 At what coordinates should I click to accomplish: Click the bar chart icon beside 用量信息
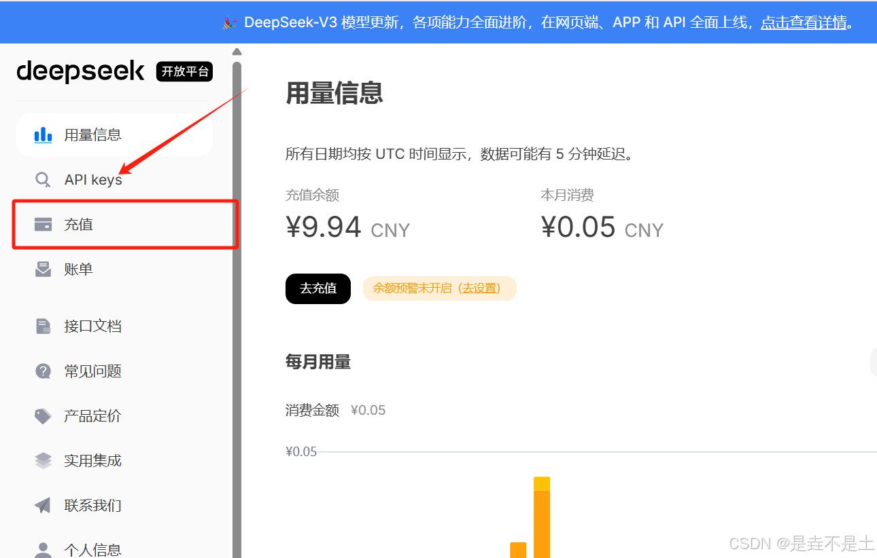43,135
